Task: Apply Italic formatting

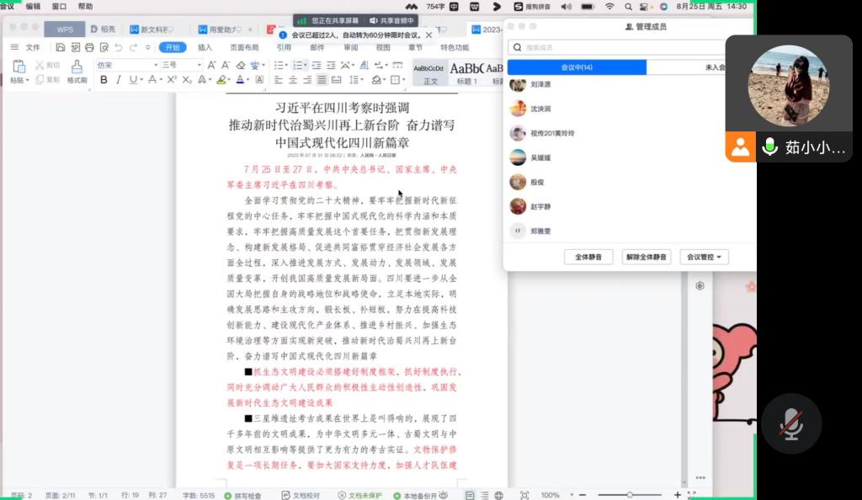Action: (118, 80)
